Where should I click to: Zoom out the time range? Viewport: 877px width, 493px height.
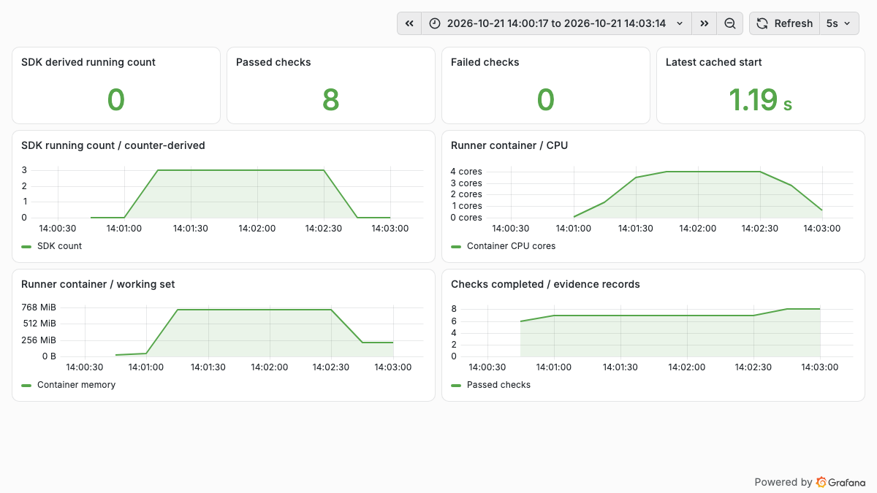729,23
